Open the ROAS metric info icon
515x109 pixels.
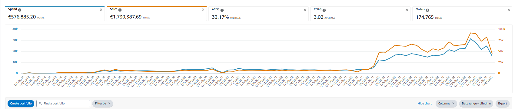click(324, 10)
